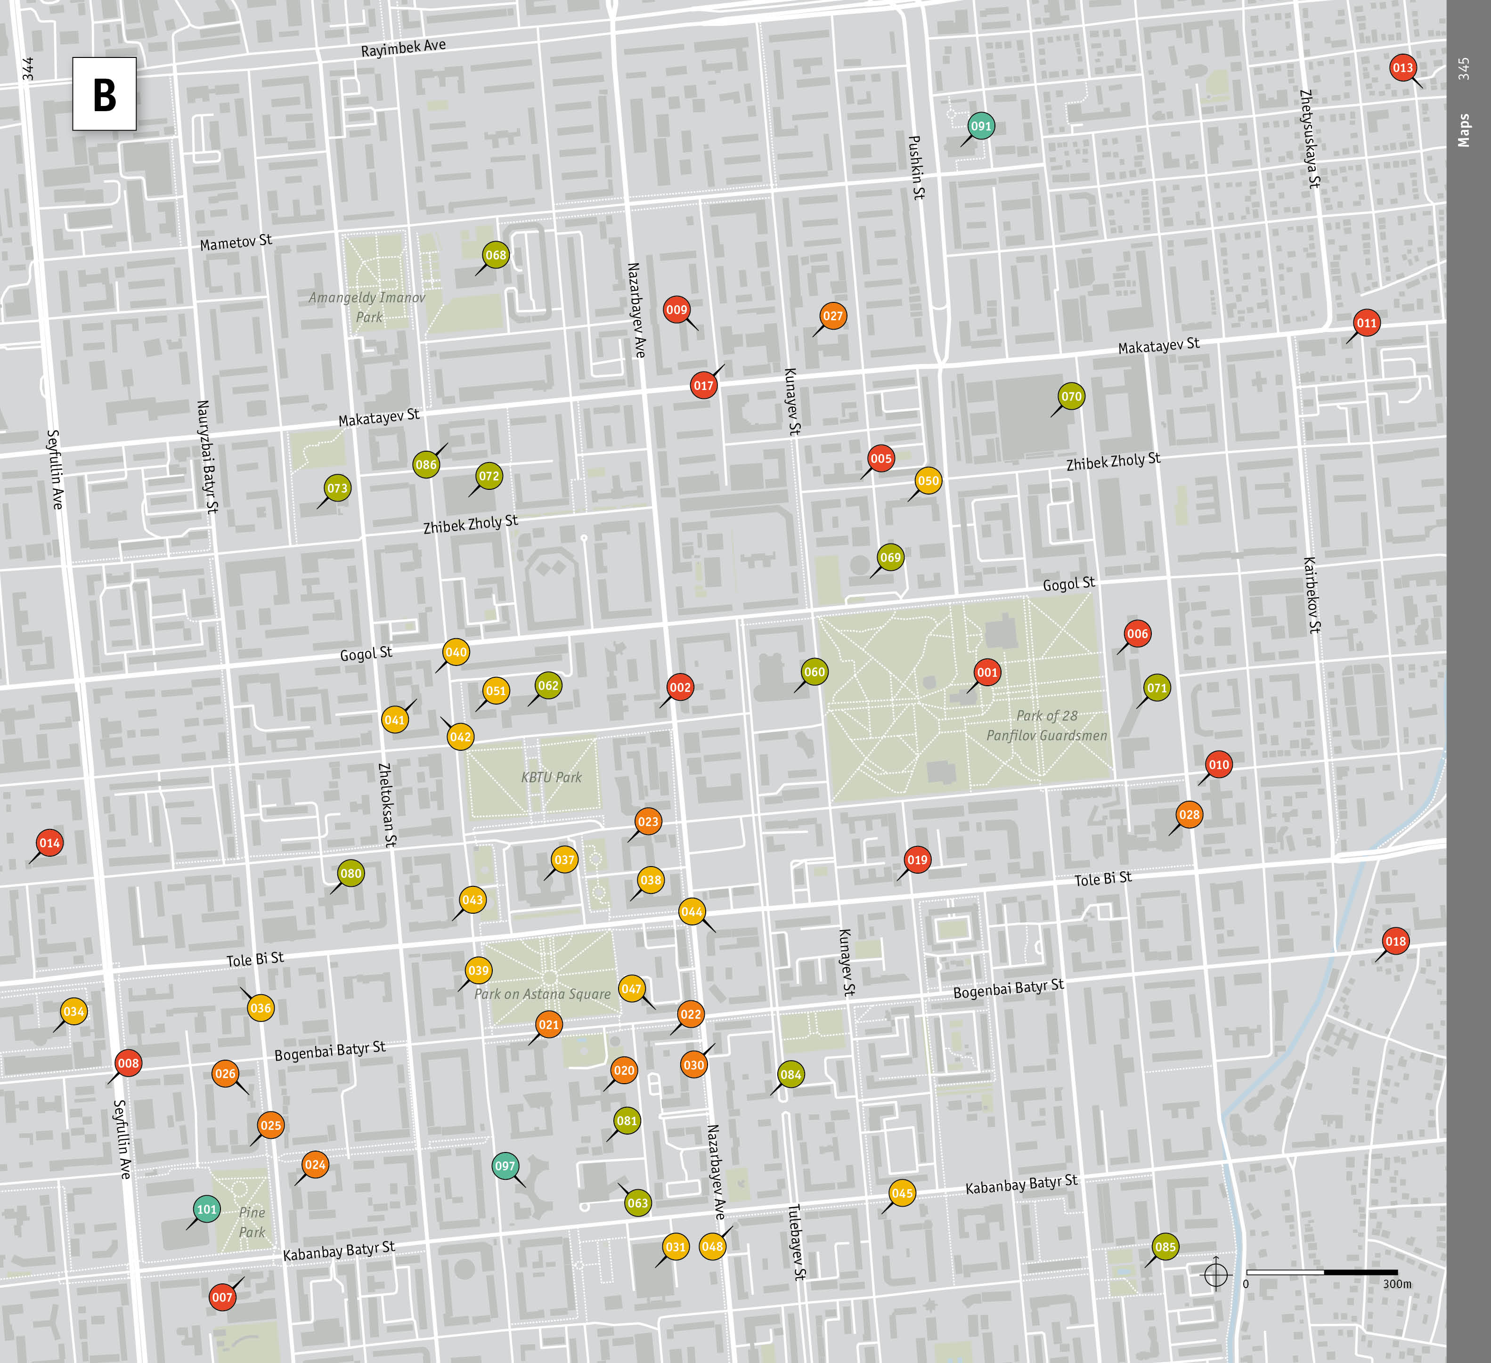
Task: Click olive map pin 085
Action: [1165, 1247]
